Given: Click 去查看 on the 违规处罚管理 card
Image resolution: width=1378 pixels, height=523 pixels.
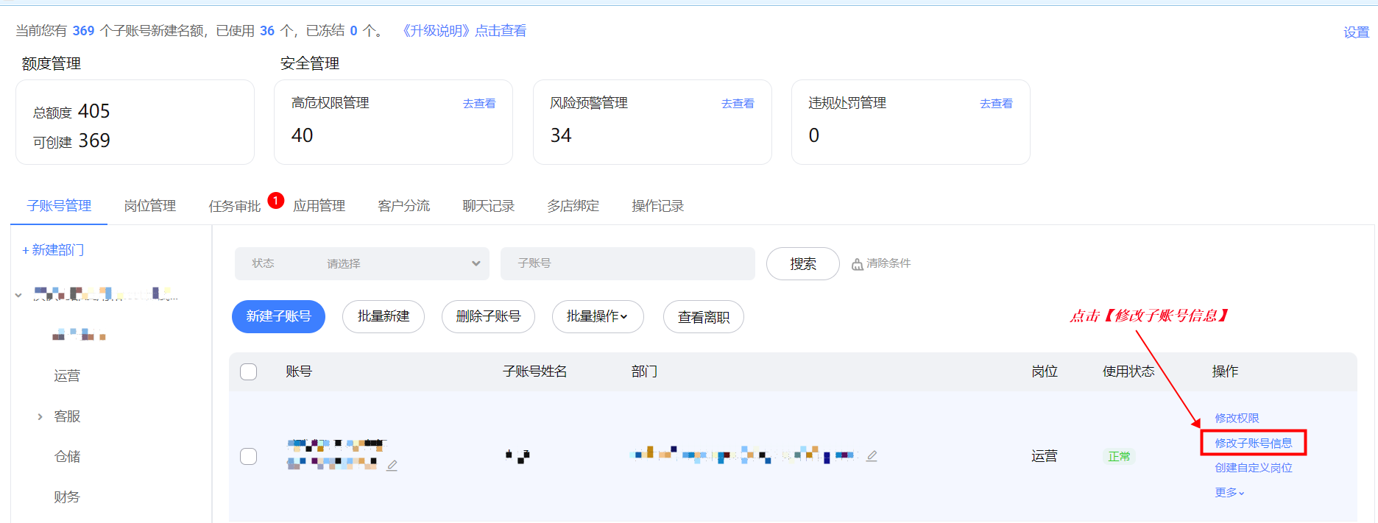Looking at the screenshot, I should point(996,104).
